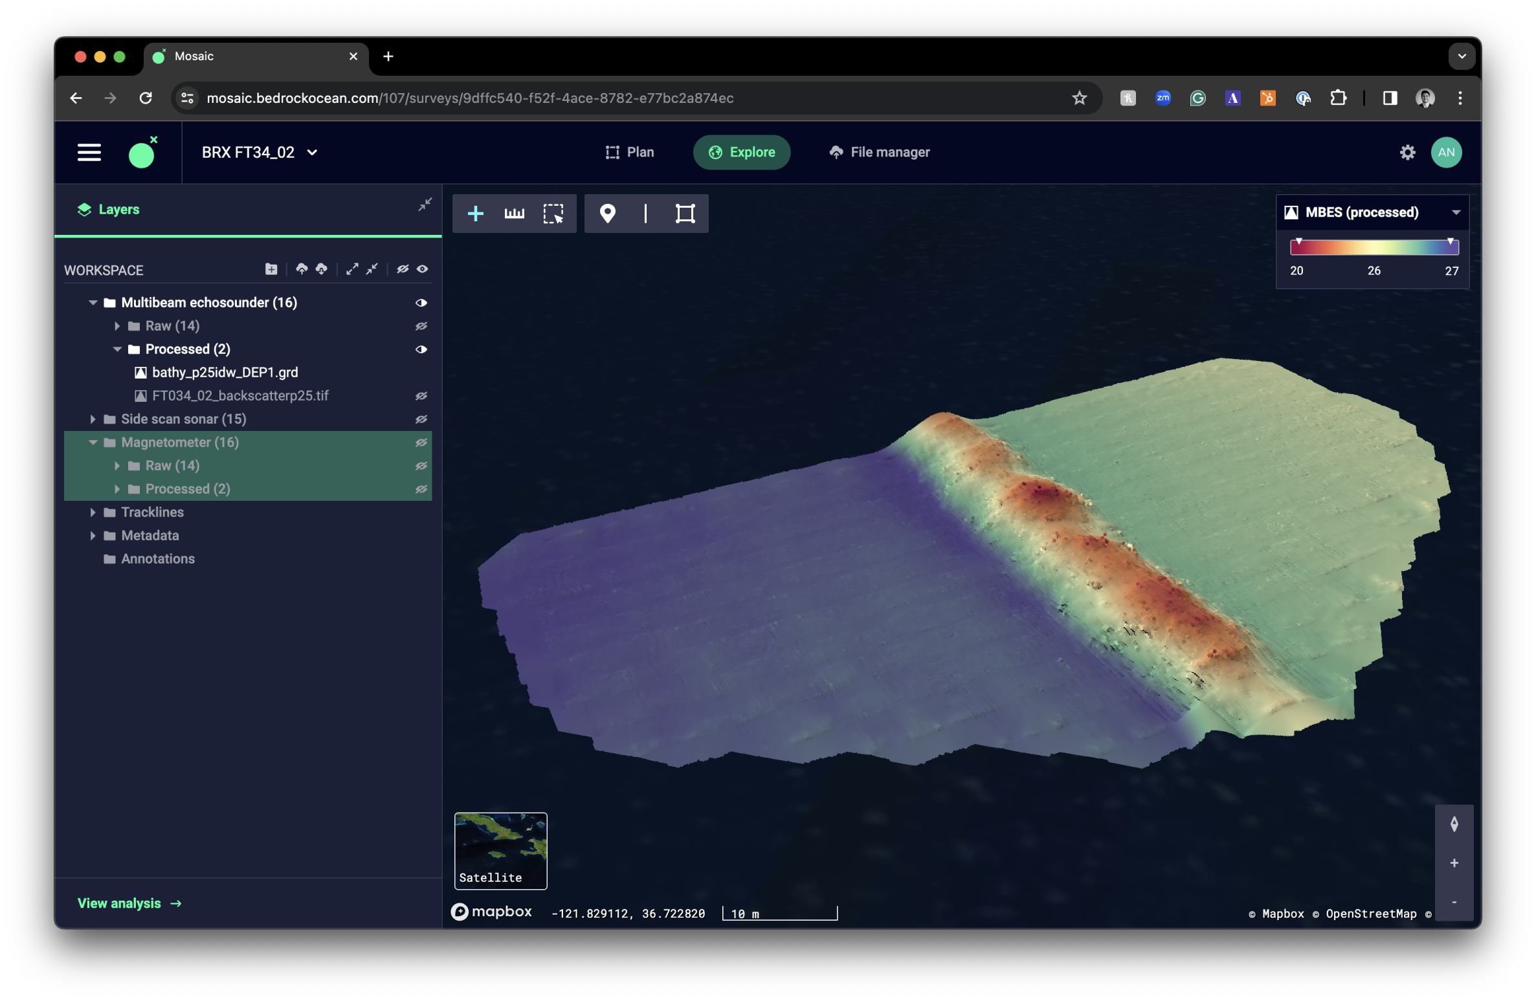The width and height of the screenshot is (1536, 1001).
Task: Select the measure ruler tool
Action: point(514,214)
